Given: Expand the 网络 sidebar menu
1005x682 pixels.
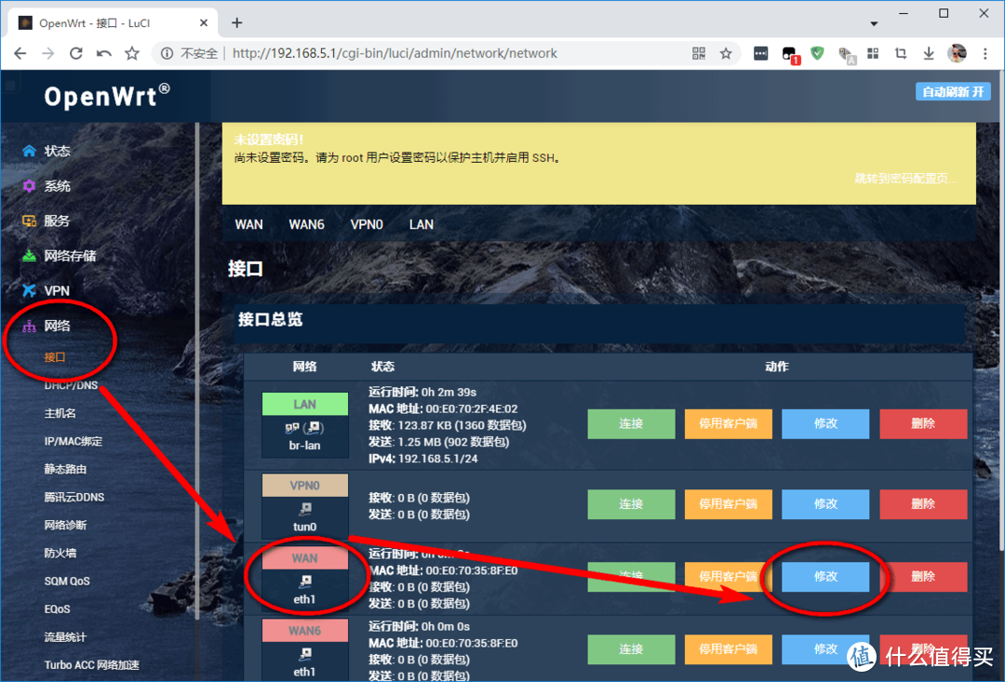Looking at the screenshot, I should coord(57,326).
